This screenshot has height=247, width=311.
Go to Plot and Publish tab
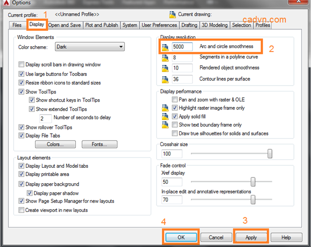[x=102, y=25]
